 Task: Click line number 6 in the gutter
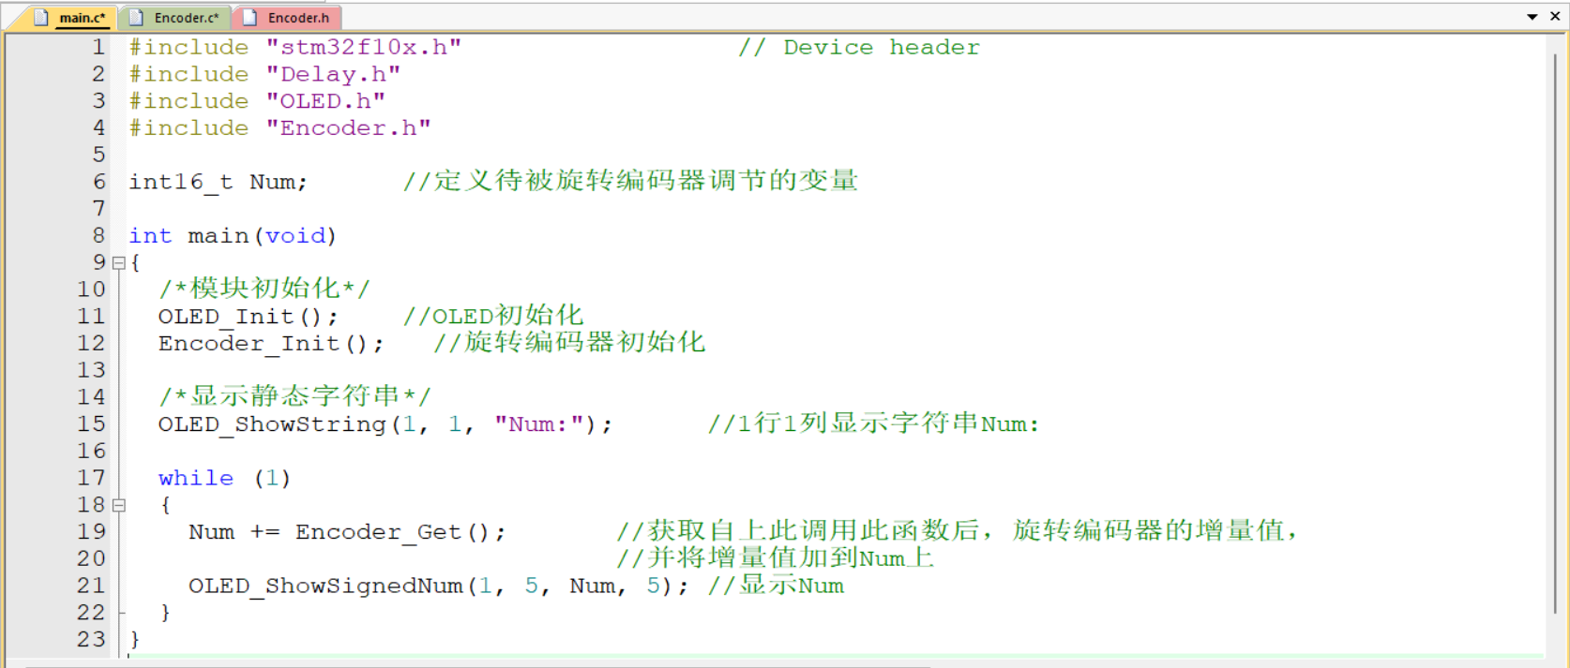98,182
